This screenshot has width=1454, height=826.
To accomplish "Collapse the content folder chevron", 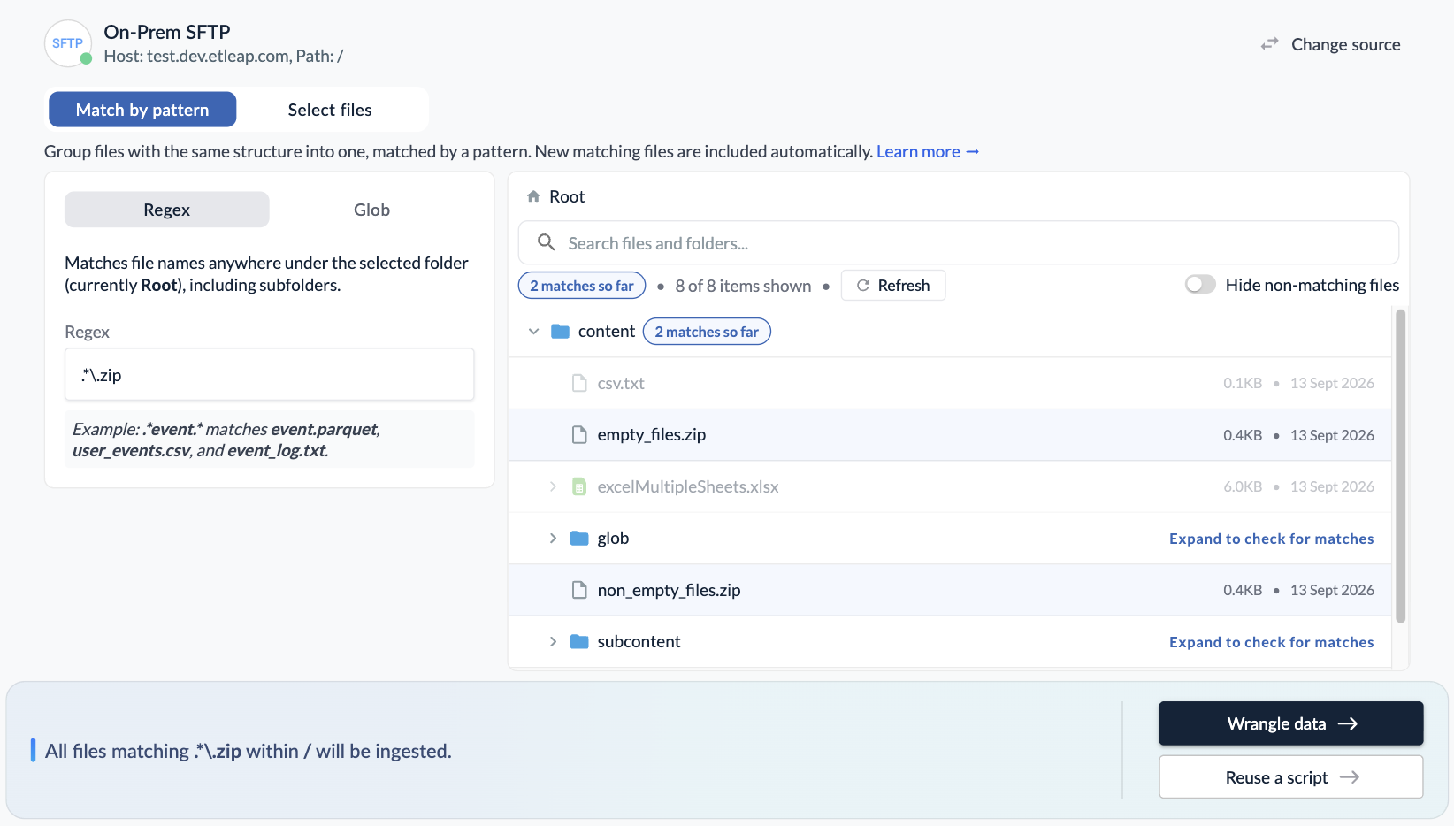I will [x=533, y=332].
